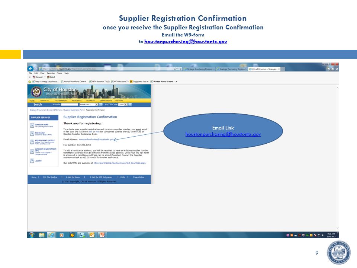Open 'Warren wants to send' favorites item

(164, 82)
